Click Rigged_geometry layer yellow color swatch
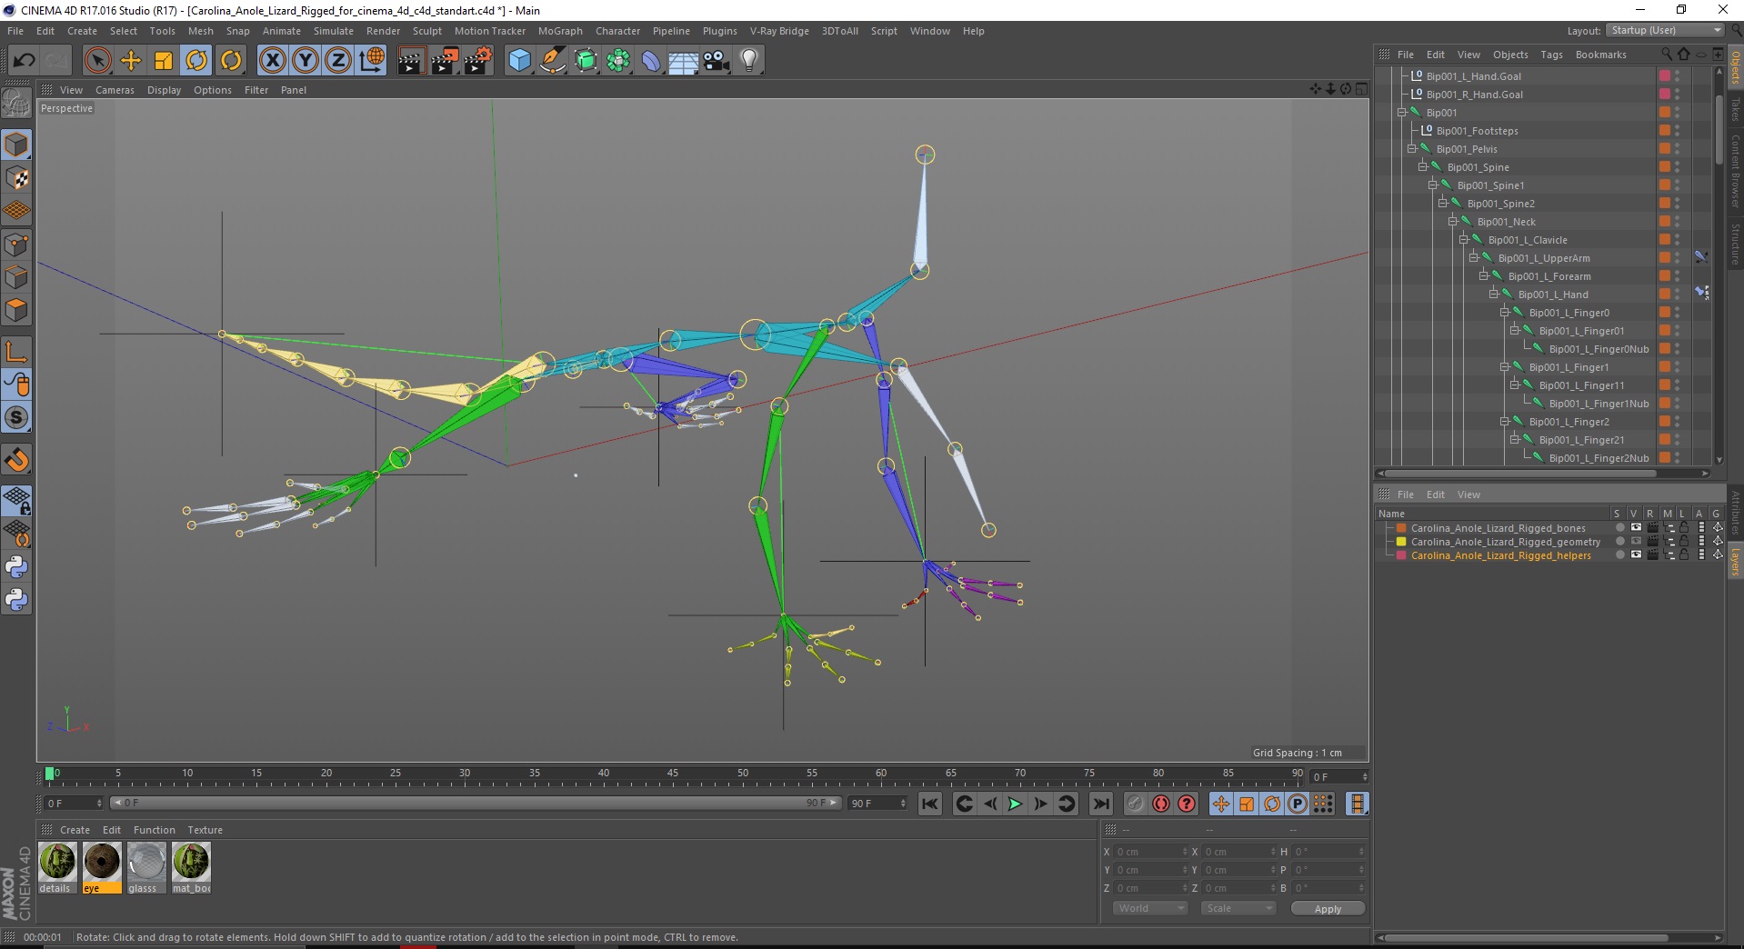Viewport: 1744px width, 949px height. click(x=1401, y=542)
